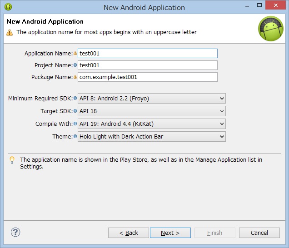Click the Application Name text field

point(148,54)
